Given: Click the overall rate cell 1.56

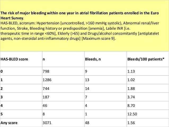Looking at the screenshot, I should (148, 123).
